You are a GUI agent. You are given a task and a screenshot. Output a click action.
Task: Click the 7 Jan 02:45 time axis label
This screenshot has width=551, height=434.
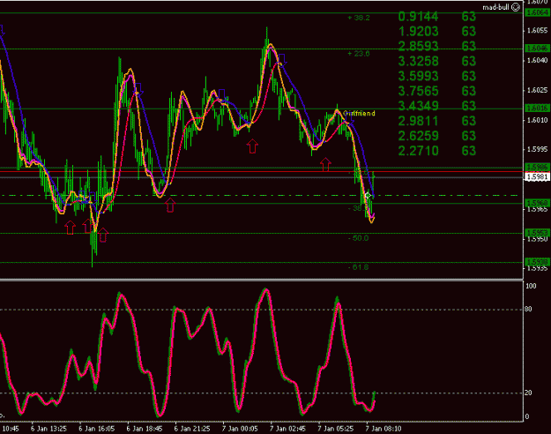pos(287,429)
